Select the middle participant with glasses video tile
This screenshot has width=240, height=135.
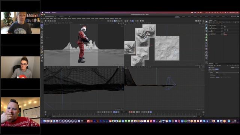tap(20, 67)
